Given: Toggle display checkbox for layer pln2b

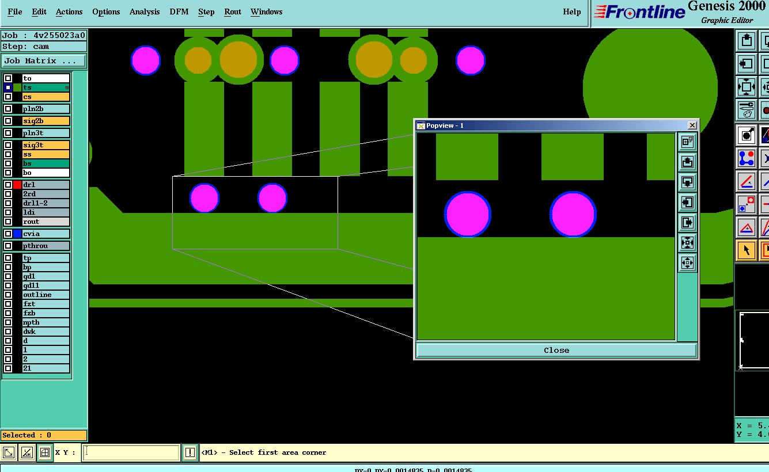Looking at the screenshot, I should [8, 109].
